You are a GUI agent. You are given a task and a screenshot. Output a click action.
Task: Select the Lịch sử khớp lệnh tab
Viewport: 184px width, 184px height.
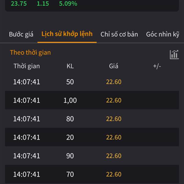[67, 34]
